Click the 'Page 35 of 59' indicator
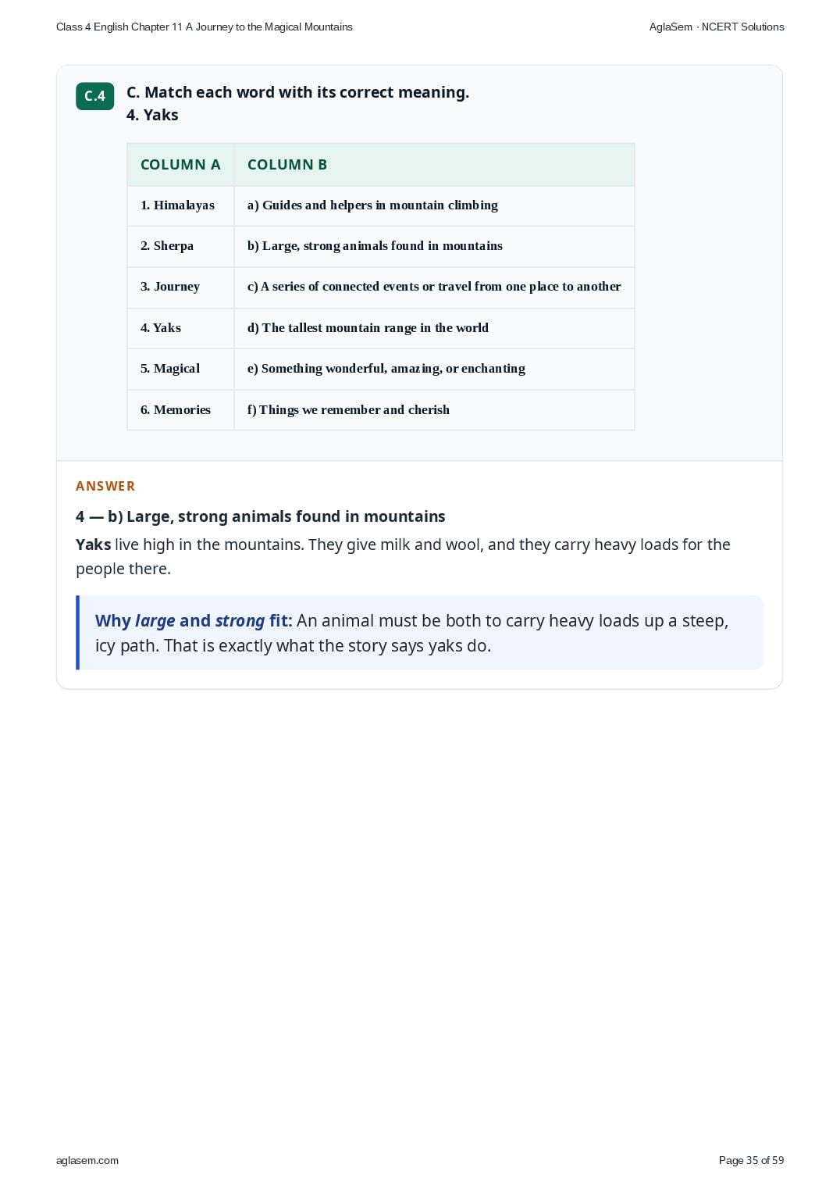The width and height of the screenshot is (840, 1189). pyautogui.click(x=751, y=1160)
